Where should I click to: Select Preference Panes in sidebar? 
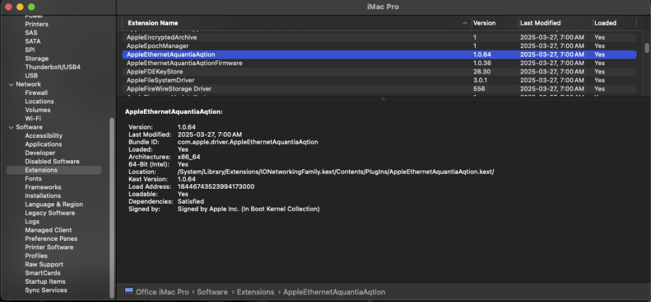point(51,238)
